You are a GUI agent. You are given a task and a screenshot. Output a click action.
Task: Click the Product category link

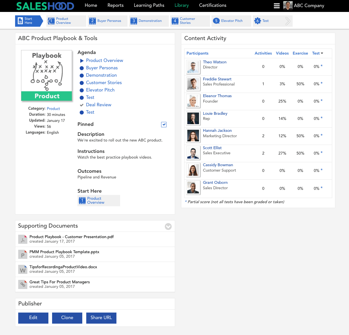53,109
